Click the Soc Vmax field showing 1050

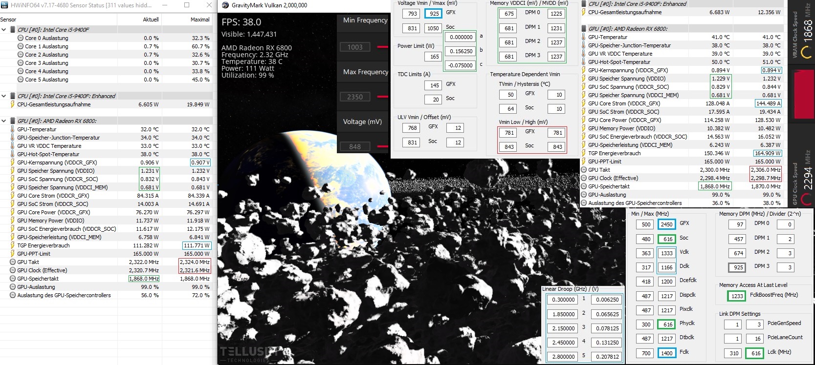pos(433,28)
